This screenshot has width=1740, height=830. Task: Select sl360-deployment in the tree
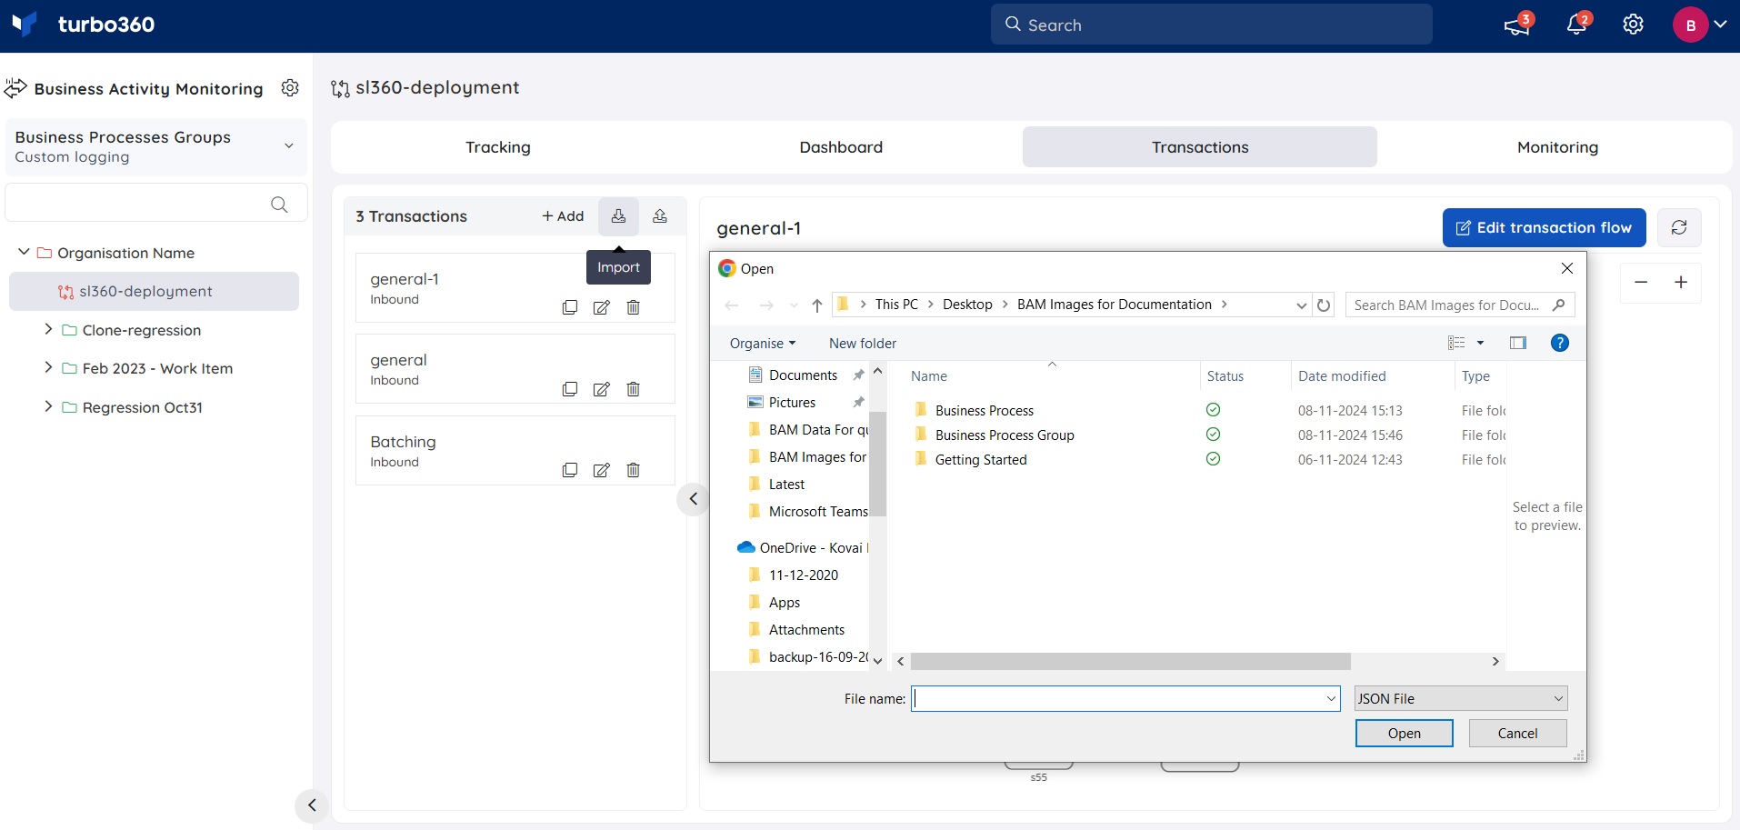[x=154, y=291]
